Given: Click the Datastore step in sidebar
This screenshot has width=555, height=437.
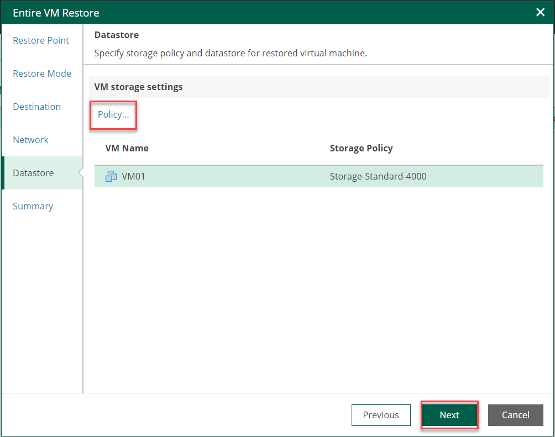Looking at the screenshot, I should (33, 173).
